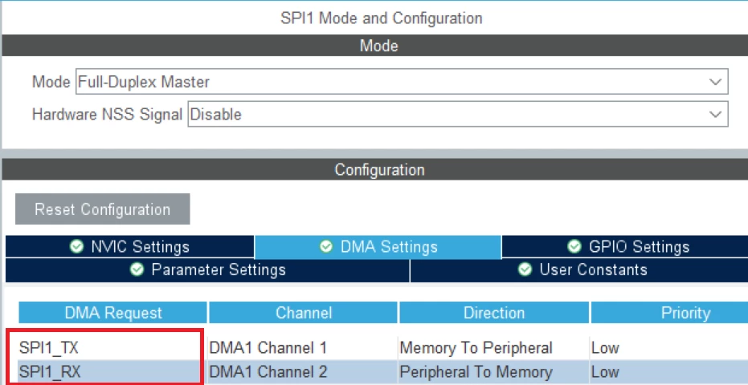Image resolution: width=748 pixels, height=385 pixels.
Task: Click the green check icon on User Constants
Action: click(525, 270)
